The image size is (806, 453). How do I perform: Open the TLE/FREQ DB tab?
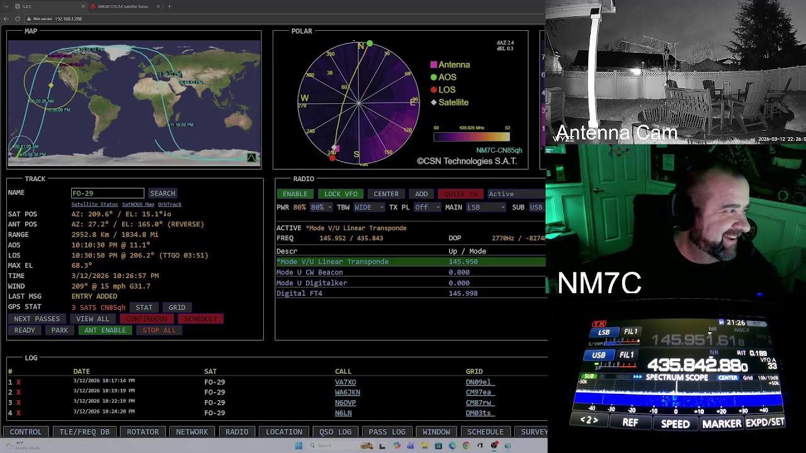point(84,432)
